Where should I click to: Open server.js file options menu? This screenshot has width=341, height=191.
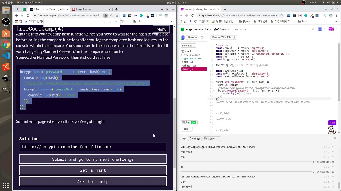click(x=203, y=69)
